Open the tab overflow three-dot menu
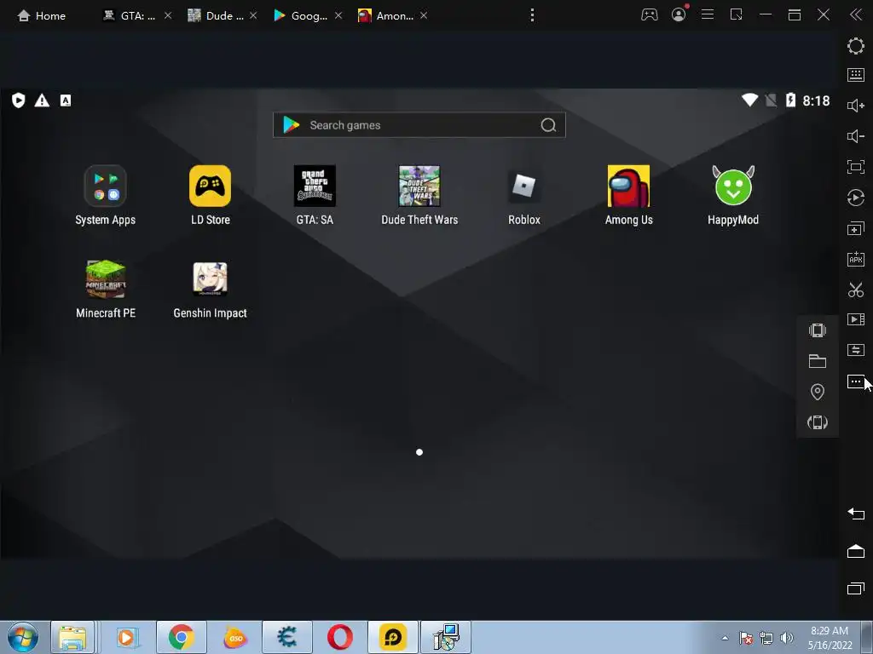 [x=532, y=15]
